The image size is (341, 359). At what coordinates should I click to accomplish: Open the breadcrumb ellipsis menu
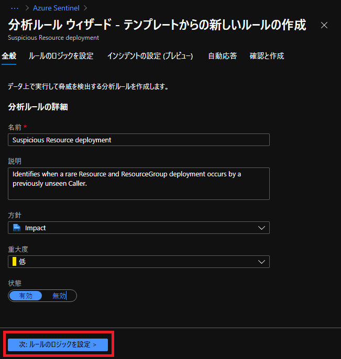[15, 8]
